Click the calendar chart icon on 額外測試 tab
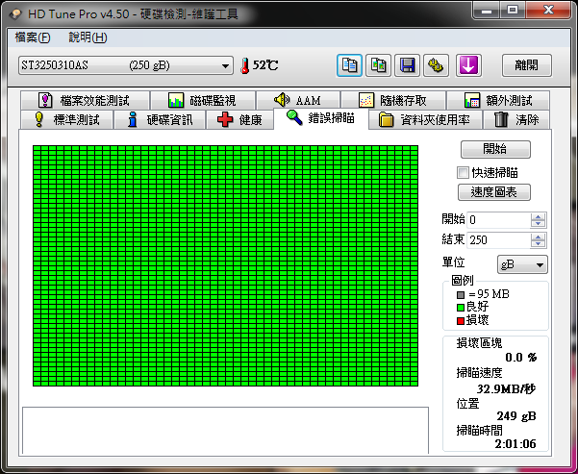The image size is (578, 474). (472, 100)
